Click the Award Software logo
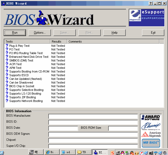This screenshot has width=168, height=155. tap(151, 118)
